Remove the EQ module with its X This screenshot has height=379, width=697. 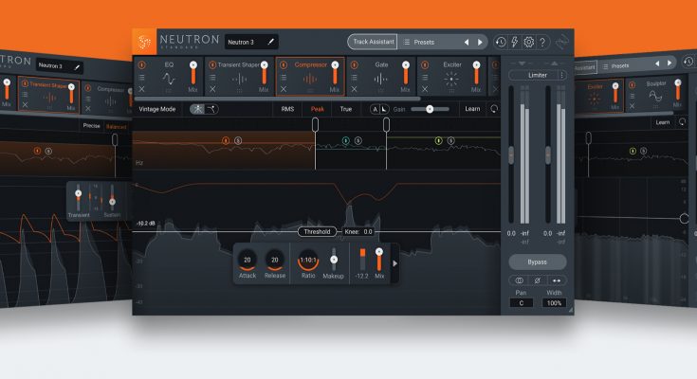click(142, 89)
